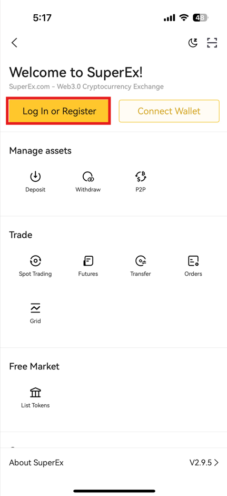This screenshot has width=227, height=496.
Task: Open the About SuperEx row
Action: [114, 462]
